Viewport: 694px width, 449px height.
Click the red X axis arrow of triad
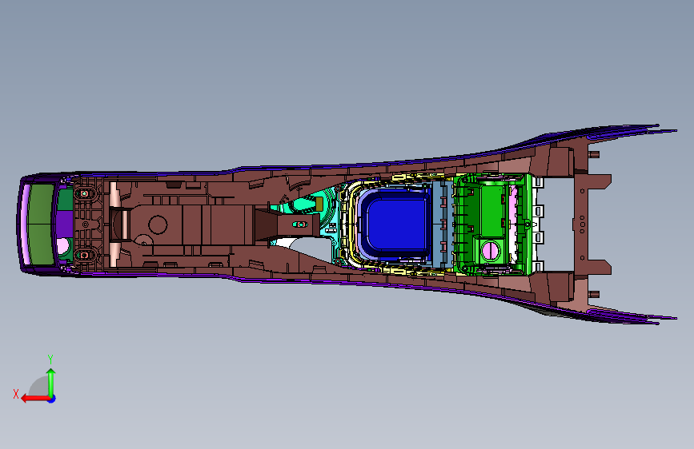[35, 399]
